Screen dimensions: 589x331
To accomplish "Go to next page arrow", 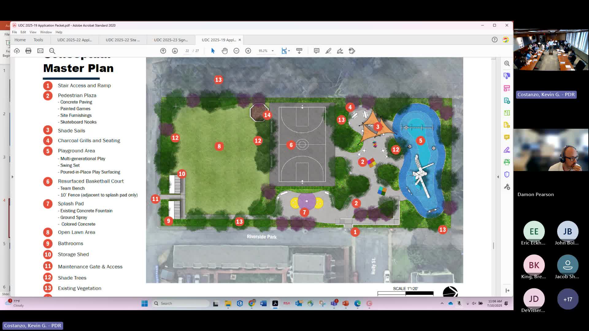I will click(x=175, y=51).
